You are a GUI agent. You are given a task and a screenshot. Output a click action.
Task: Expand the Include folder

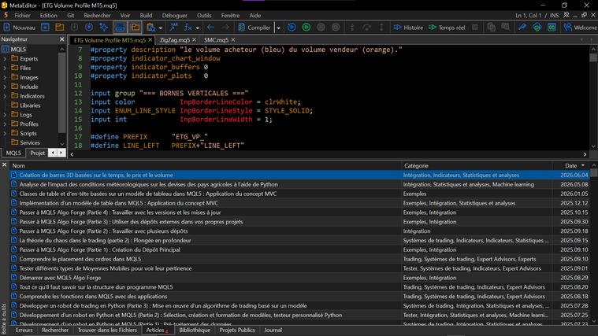5,87
